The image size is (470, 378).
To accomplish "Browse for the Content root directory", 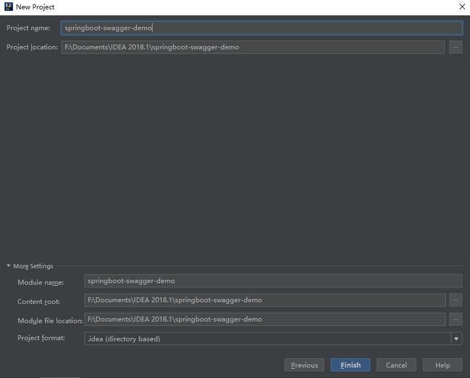I will 456,300.
